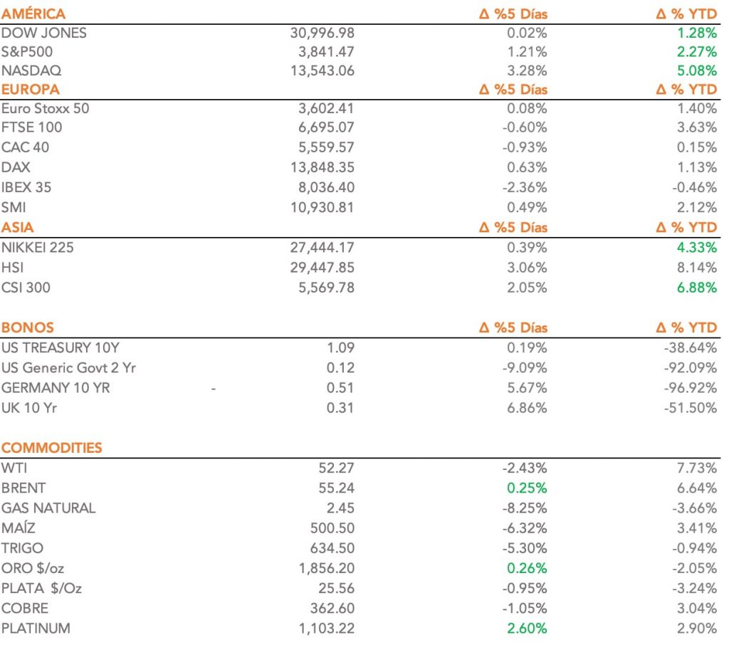Viewport: 729px width, 645px height.
Task: Select the NIKKEI 225 row label
Action: click(x=38, y=248)
